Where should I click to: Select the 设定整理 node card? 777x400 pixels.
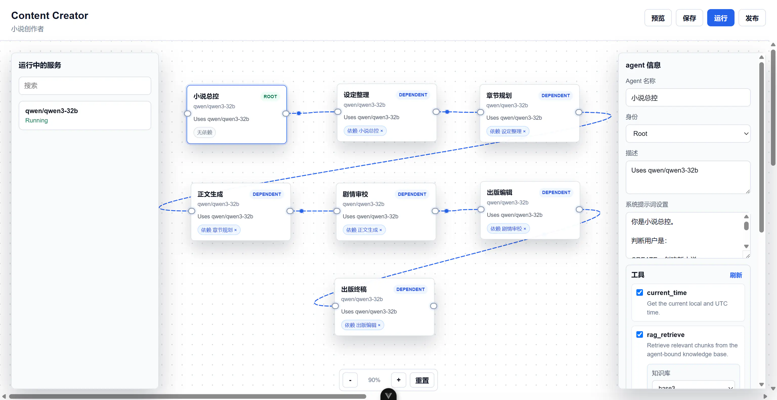[x=387, y=113]
